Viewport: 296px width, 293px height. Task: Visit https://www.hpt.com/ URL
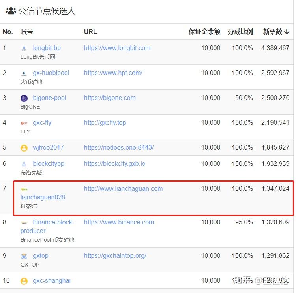pyautogui.click(x=113, y=73)
